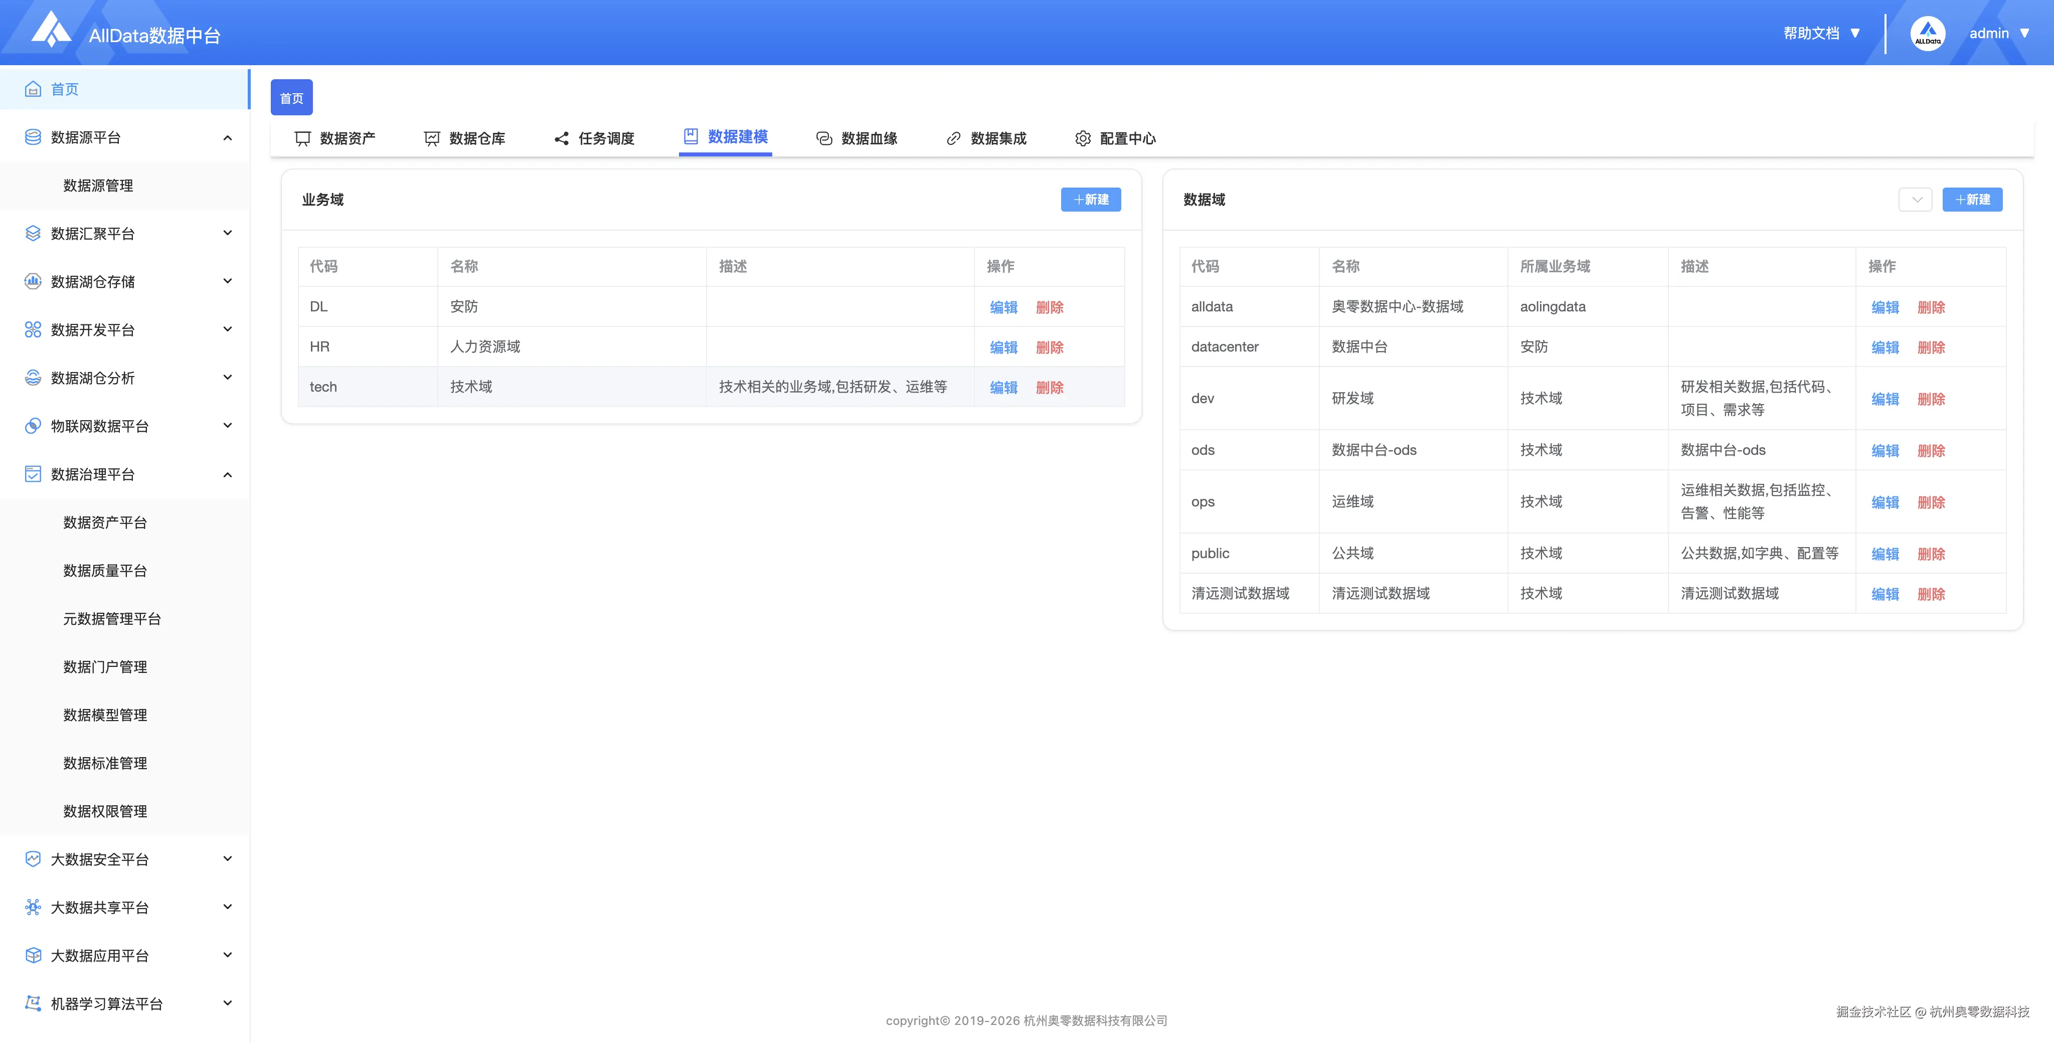Image resolution: width=2054 pixels, height=1043 pixels.
Task: Click the 任务调度 share icon
Action: coord(561,139)
